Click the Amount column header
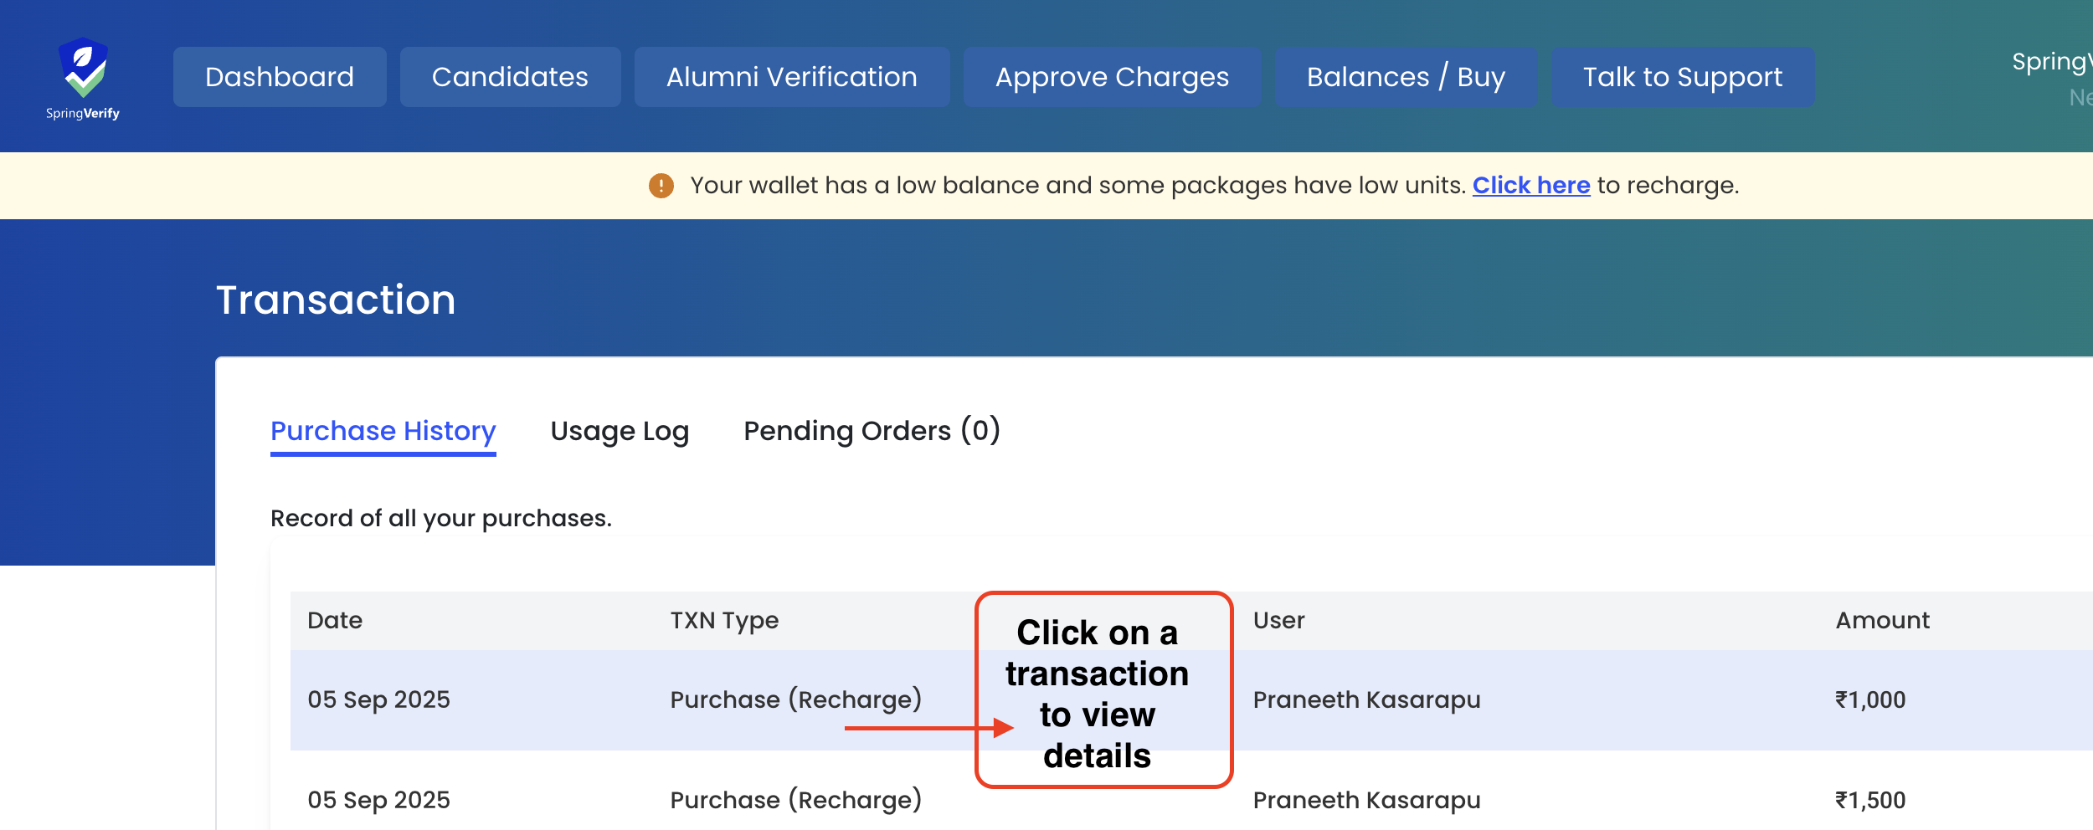 pyautogui.click(x=1882, y=621)
